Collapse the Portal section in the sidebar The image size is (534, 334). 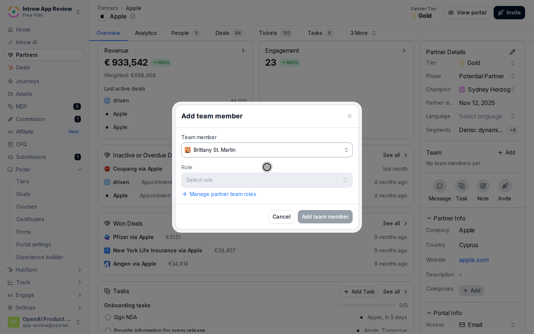(79, 170)
